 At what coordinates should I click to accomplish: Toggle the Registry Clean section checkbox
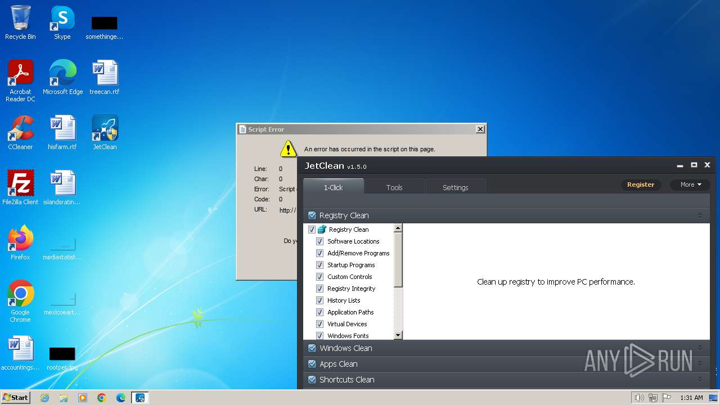pos(312,215)
